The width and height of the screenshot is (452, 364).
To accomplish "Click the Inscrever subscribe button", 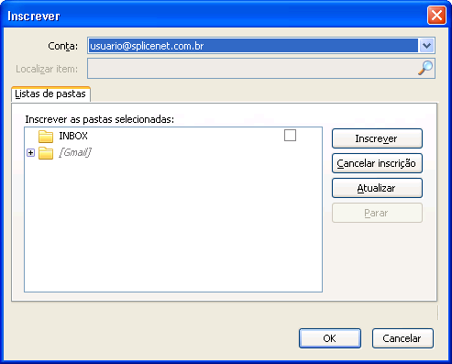I will tap(377, 138).
